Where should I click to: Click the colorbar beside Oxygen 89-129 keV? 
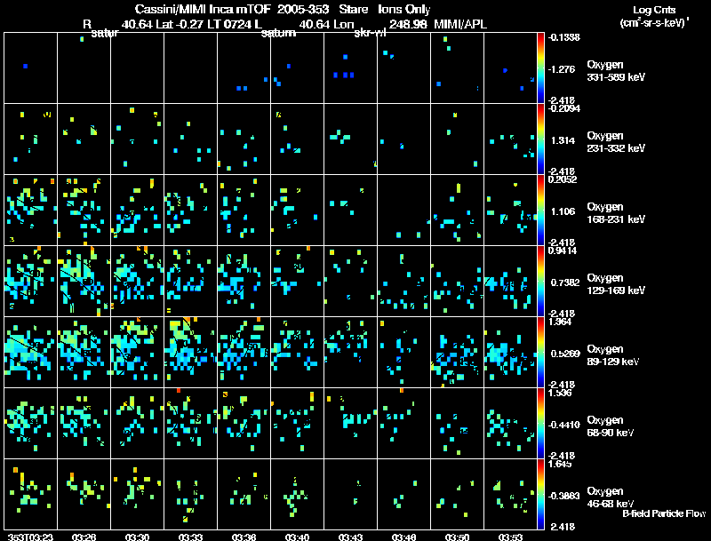(540, 353)
